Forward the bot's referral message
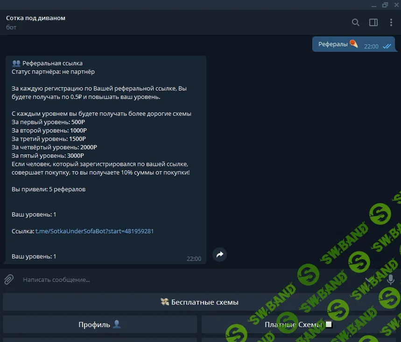 (x=220, y=254)
